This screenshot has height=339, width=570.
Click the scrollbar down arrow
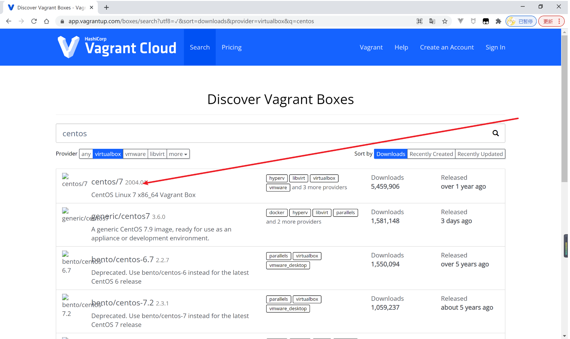pyautogui.click(x=564, y=336)
